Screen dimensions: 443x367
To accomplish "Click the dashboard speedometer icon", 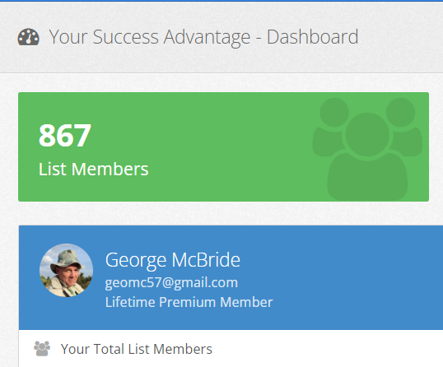I will (29, 37).
